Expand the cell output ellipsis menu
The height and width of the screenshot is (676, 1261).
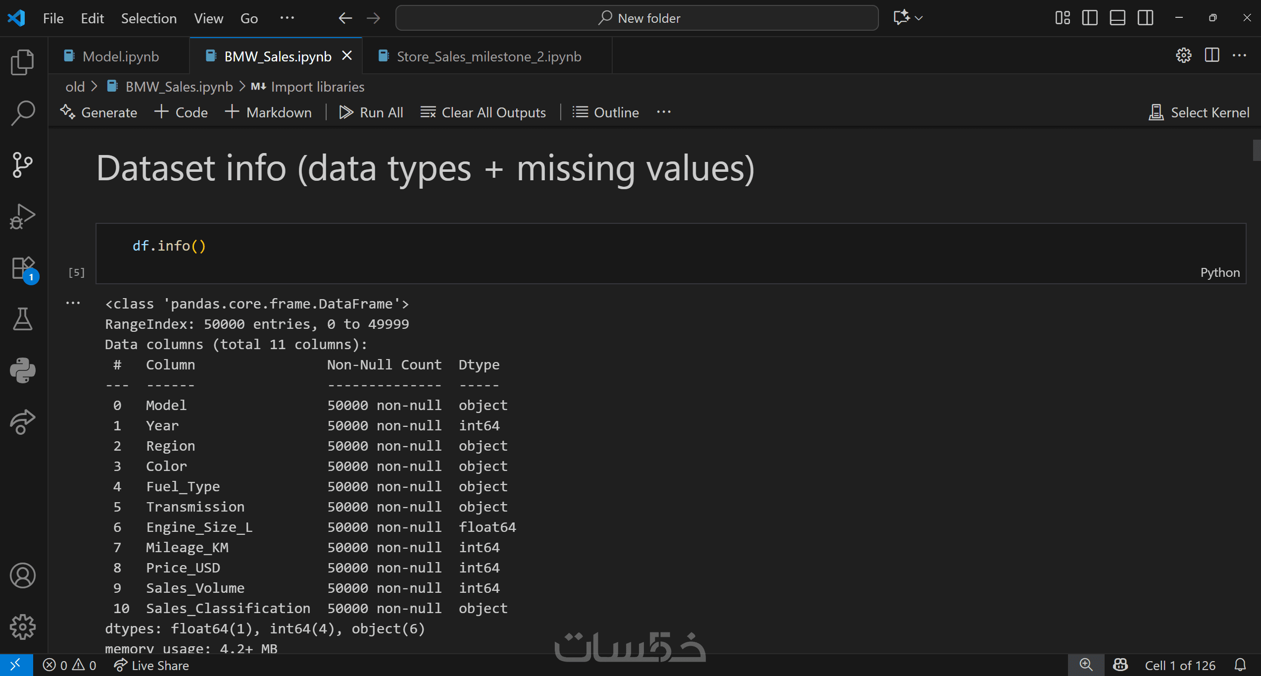pos(73,303)
